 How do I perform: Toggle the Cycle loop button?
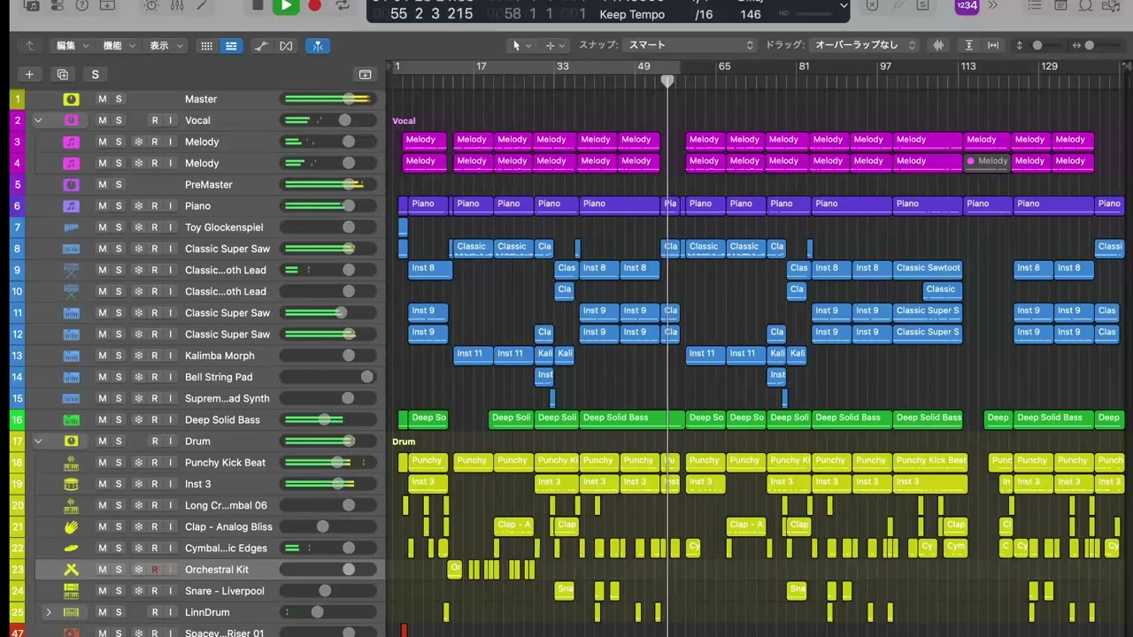343,6
